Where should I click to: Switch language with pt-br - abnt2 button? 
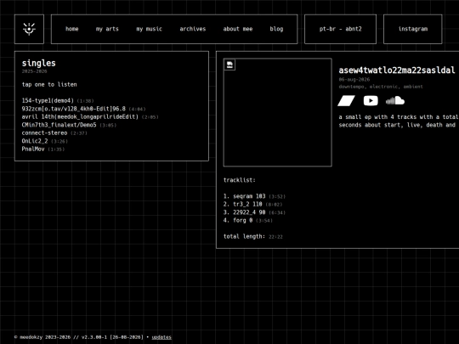coord(341,29)
